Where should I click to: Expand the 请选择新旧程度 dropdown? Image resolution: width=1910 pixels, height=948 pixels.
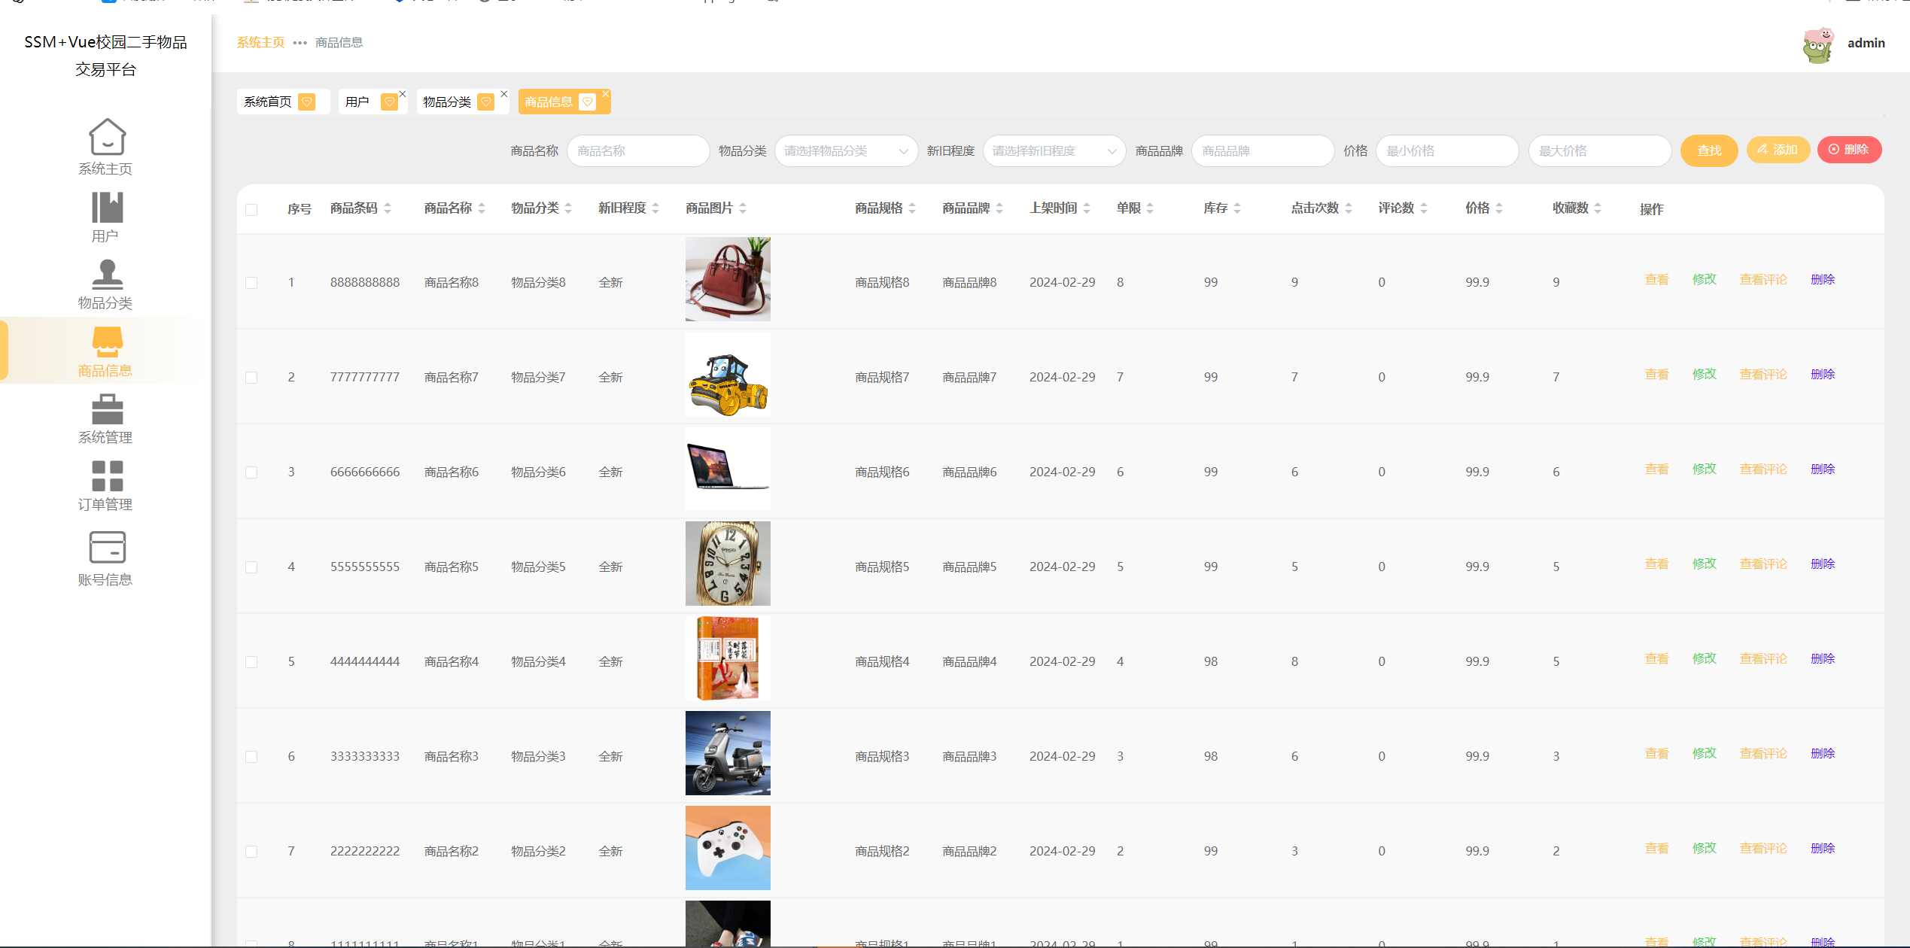(1054, 151)
